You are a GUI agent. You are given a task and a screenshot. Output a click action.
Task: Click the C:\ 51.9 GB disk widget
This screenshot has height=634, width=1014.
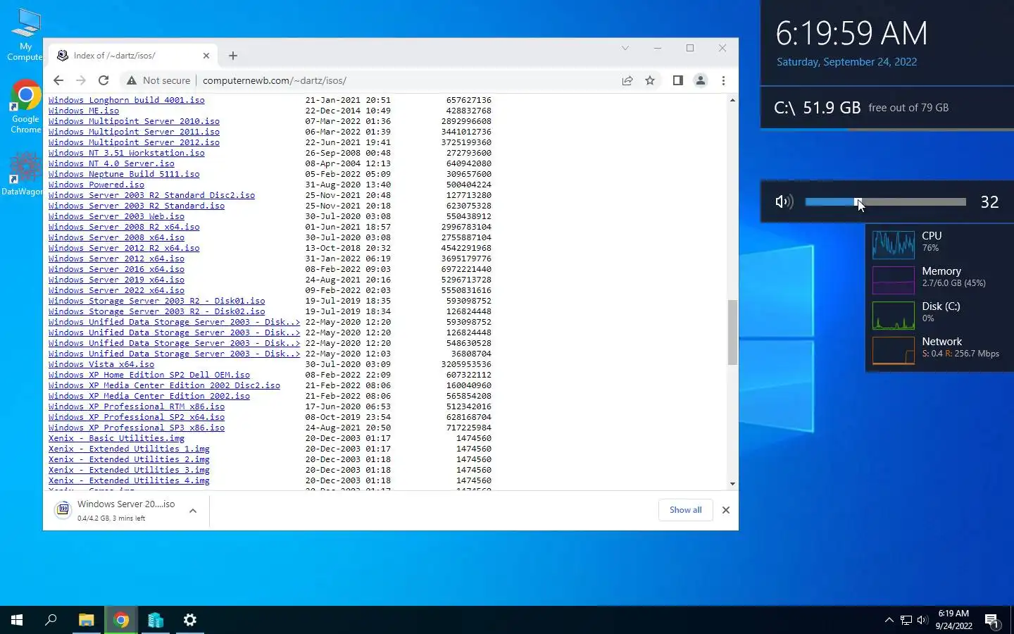pos(887,108)
